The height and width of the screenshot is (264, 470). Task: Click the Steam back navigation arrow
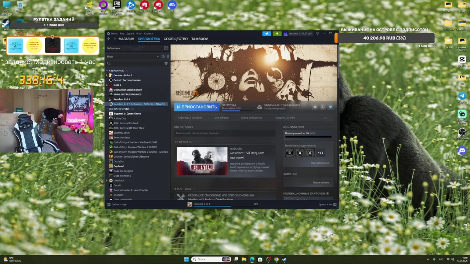109,39
